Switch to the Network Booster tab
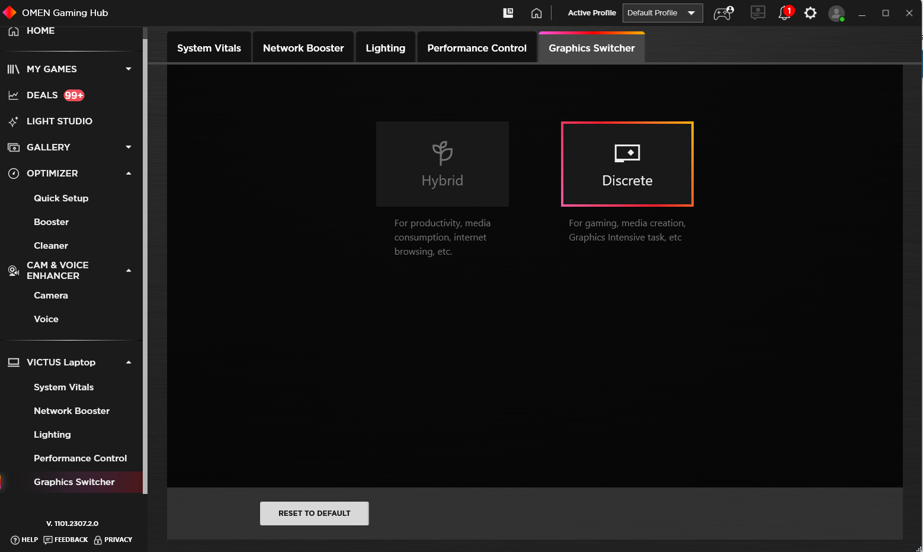The height and width of the screenshot is (552, 923). [303, 47]
